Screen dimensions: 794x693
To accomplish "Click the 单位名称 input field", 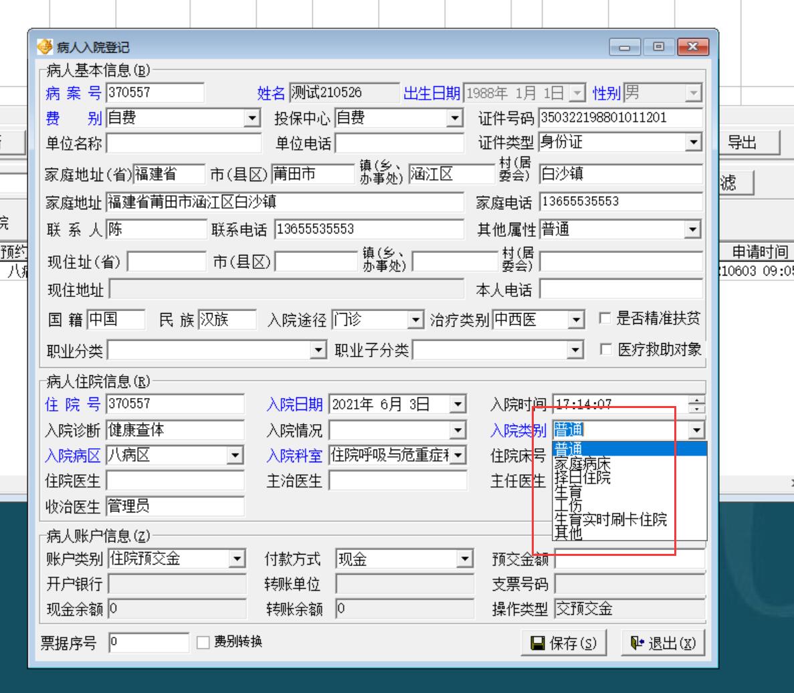I will point(183,143).
